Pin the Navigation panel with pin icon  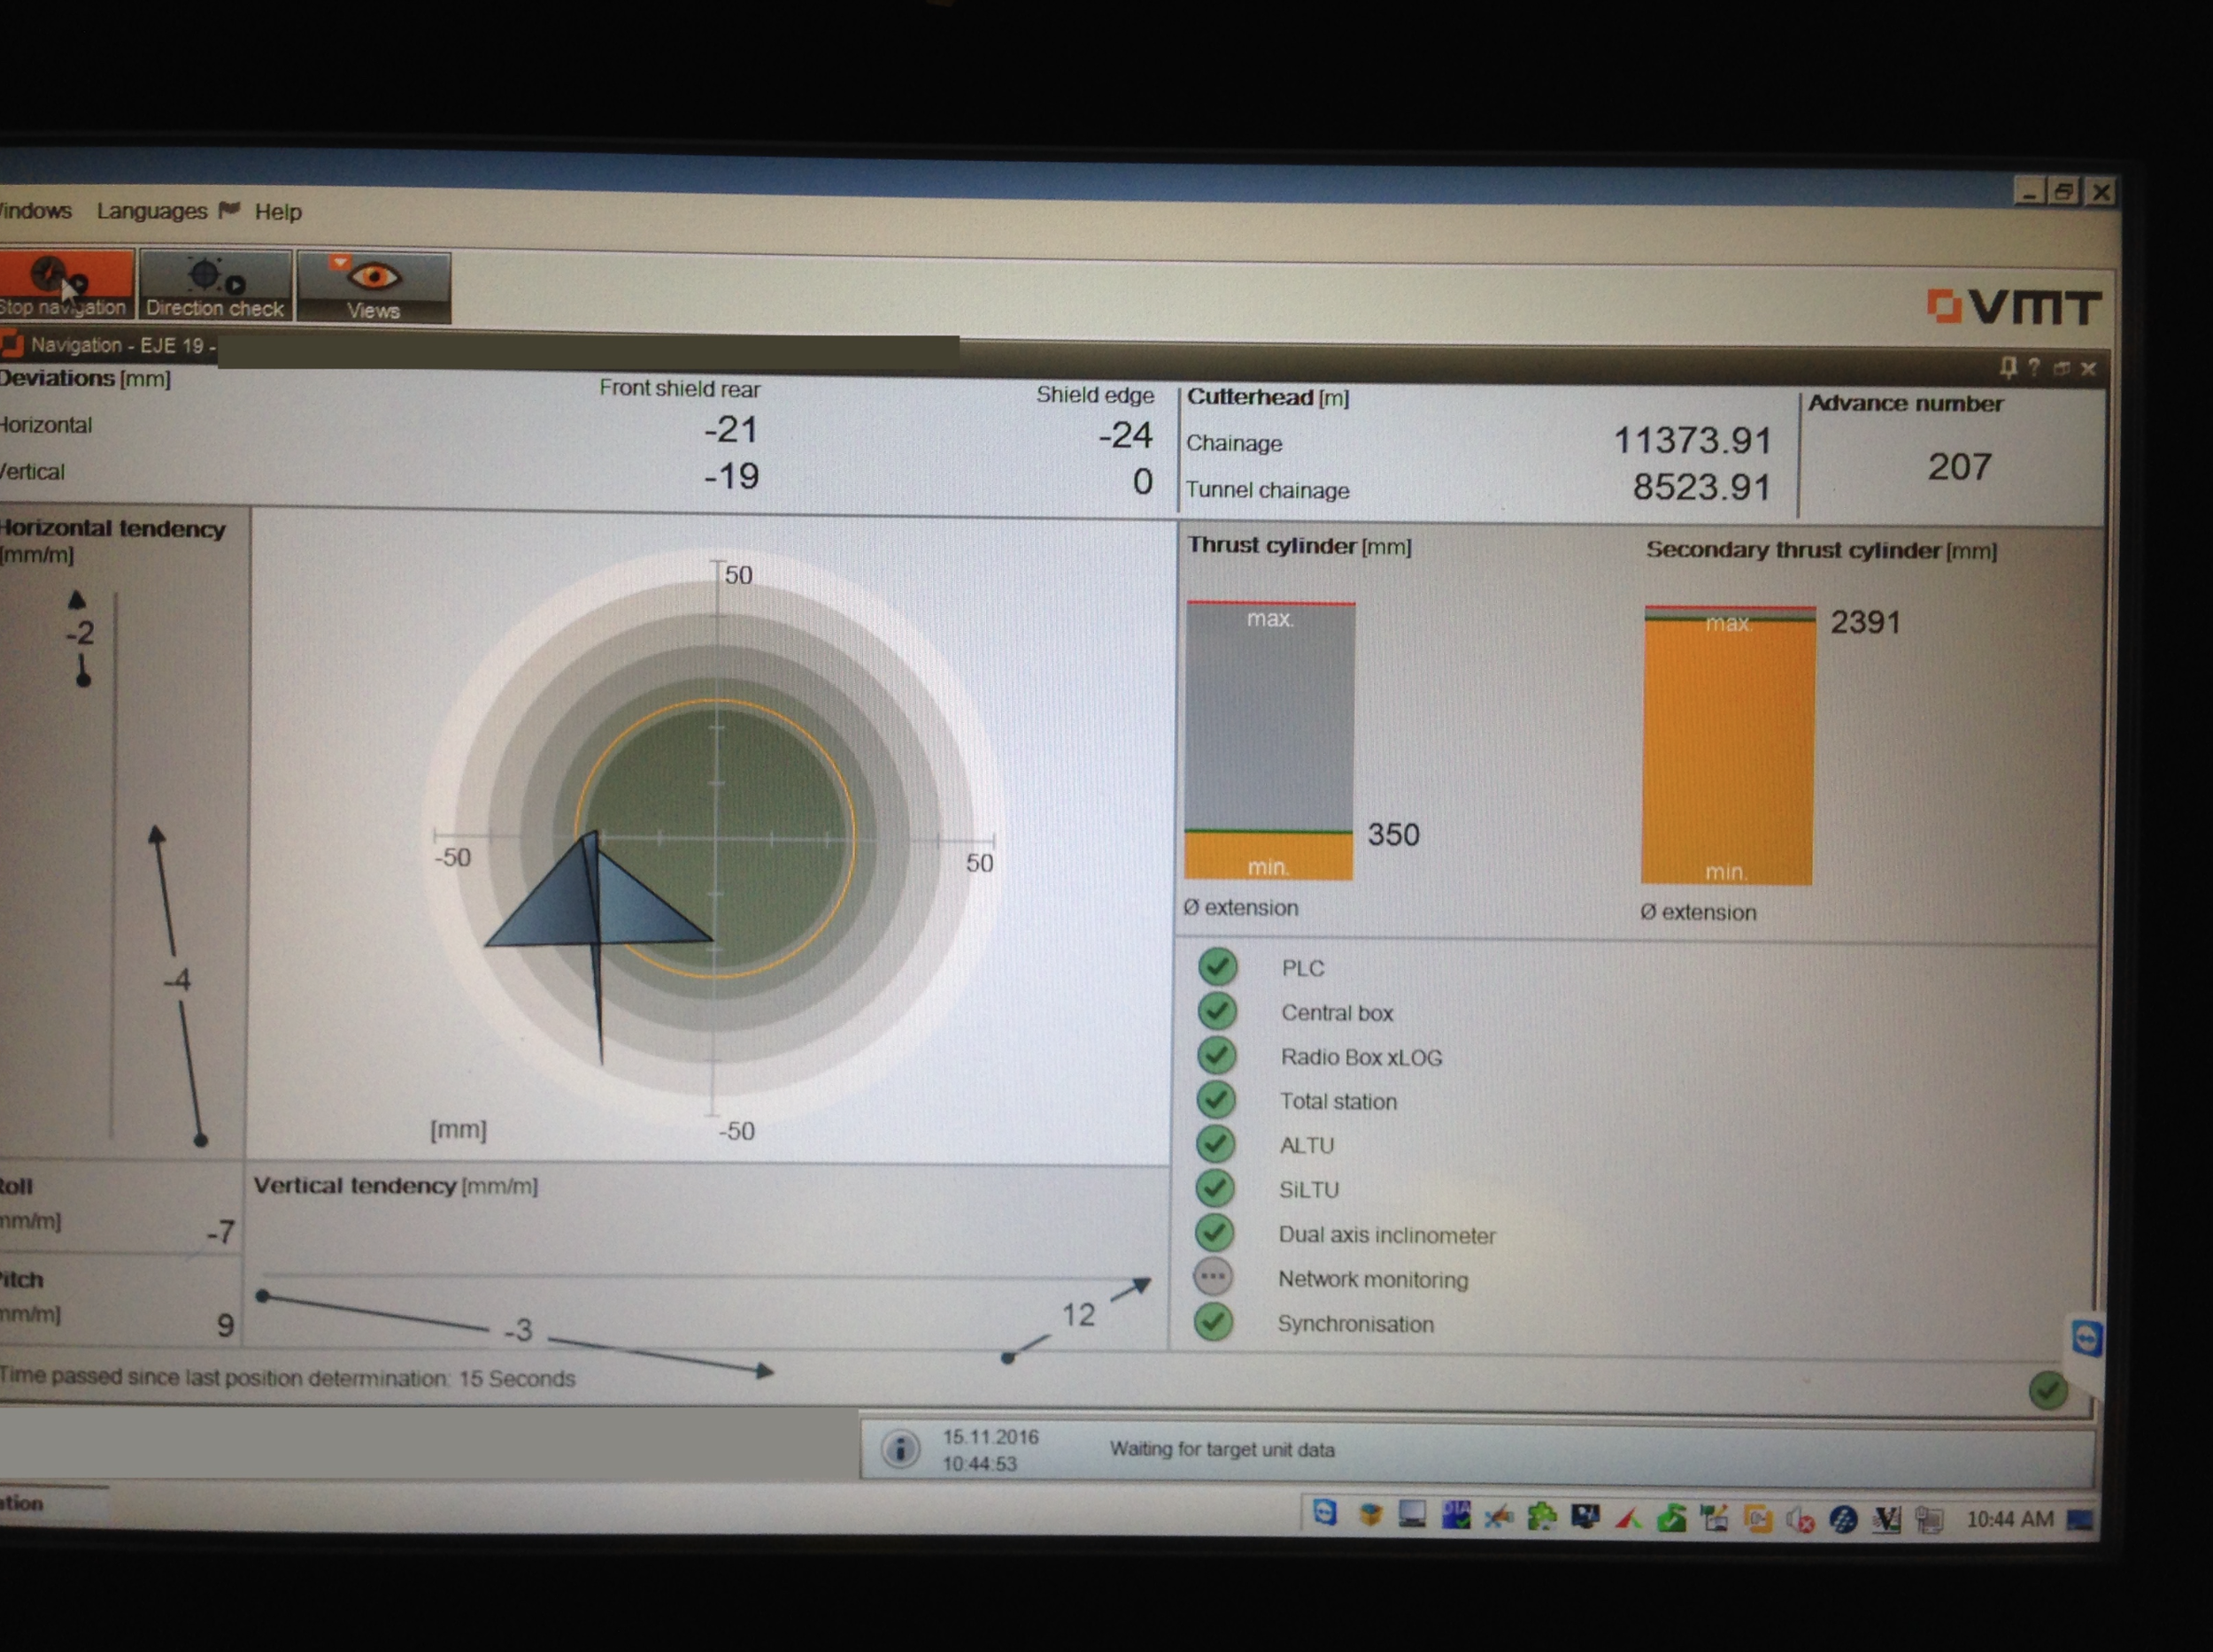point(2008,367)
